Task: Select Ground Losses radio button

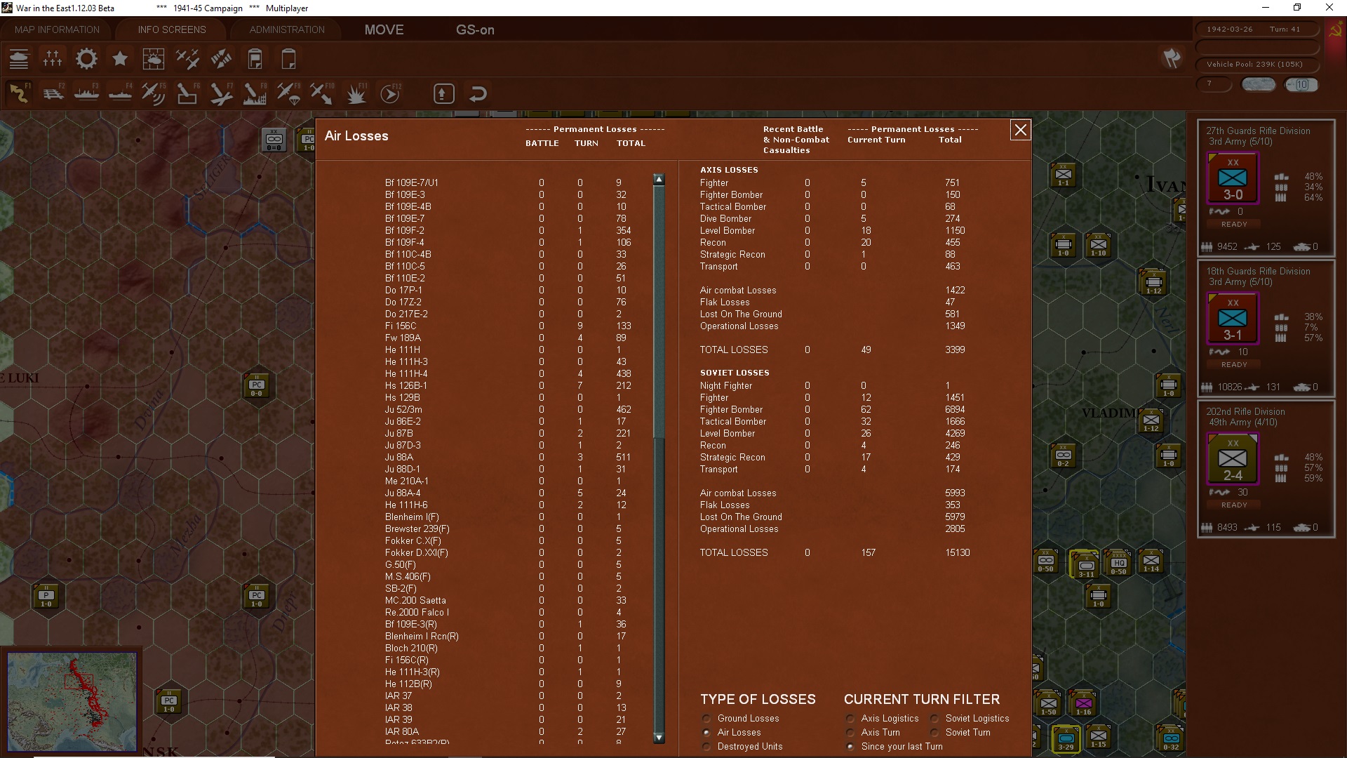Action: point(706,719)
